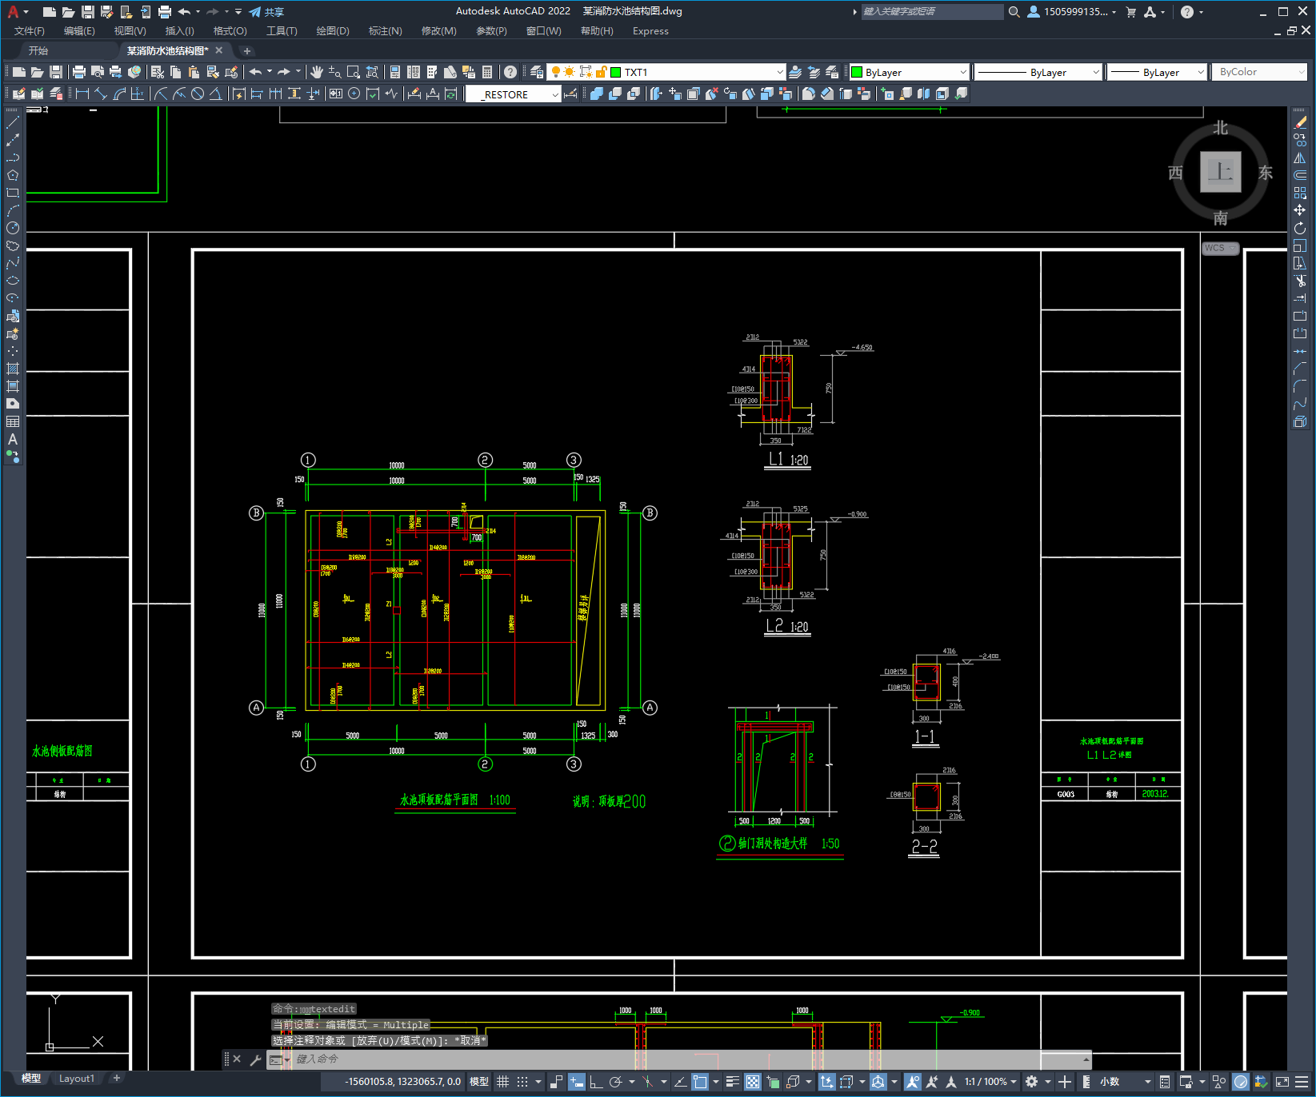Open the _RESTORE dimension style dropdown
The height and width of the screenshot is (1097, 1316).
513,94
